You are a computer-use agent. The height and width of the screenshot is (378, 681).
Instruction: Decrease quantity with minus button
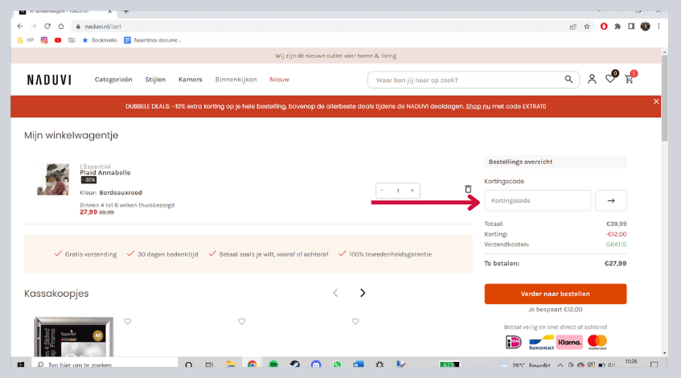pos(382,191)
